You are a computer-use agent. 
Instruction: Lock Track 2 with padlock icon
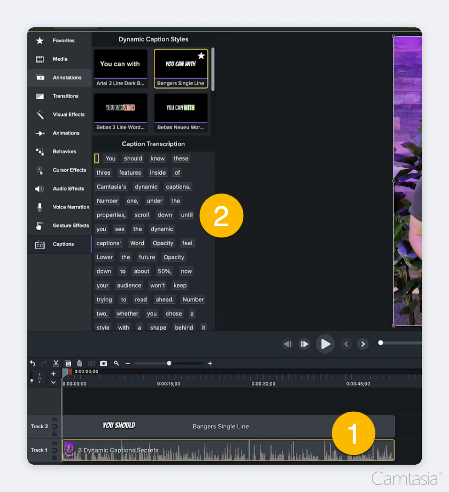pyautogui.click(x=54, y=433)
